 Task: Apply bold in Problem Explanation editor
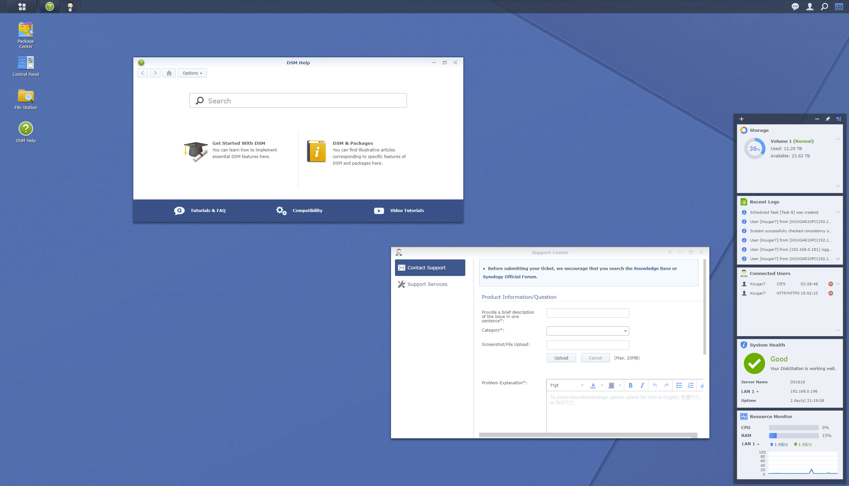pos(630,385)
